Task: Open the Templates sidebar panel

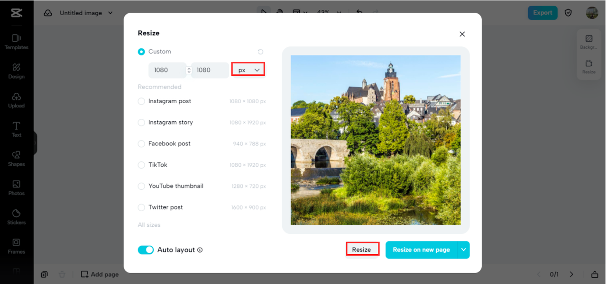Action: (x=16, y=42)
